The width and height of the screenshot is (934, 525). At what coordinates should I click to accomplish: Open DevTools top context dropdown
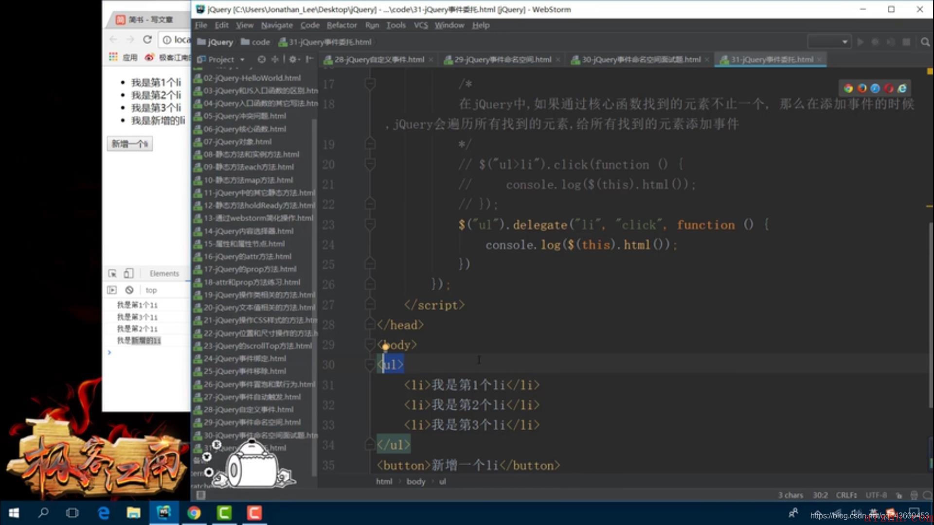[x=151, y=290]
